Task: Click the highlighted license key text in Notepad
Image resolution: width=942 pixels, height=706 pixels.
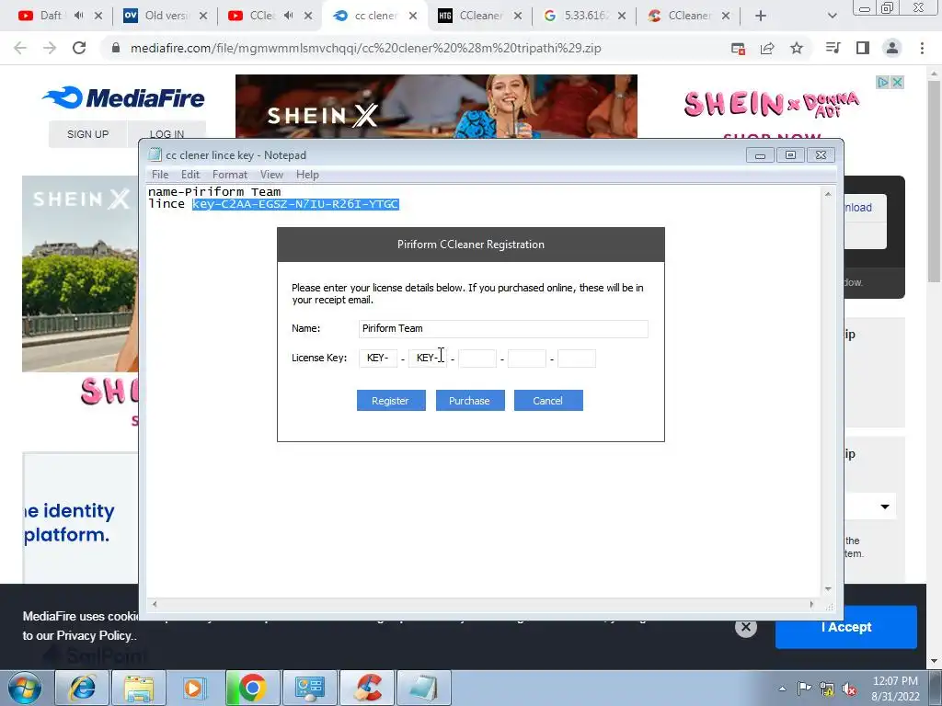Action: (x=295, y=204)
